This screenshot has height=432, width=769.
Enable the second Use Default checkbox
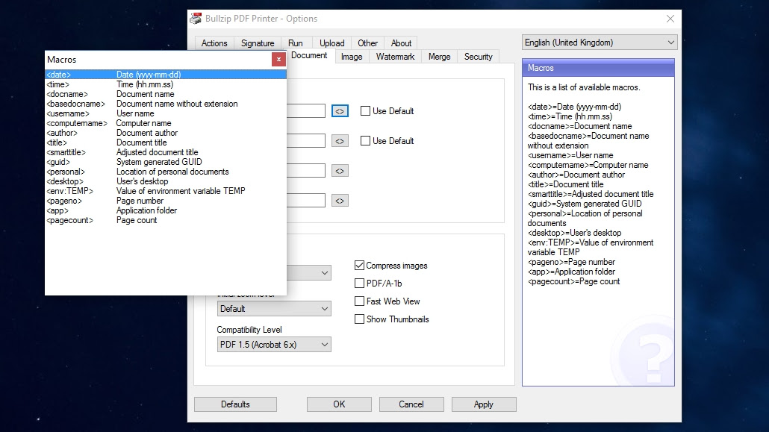pyautogui.click(x=365, y=141)
